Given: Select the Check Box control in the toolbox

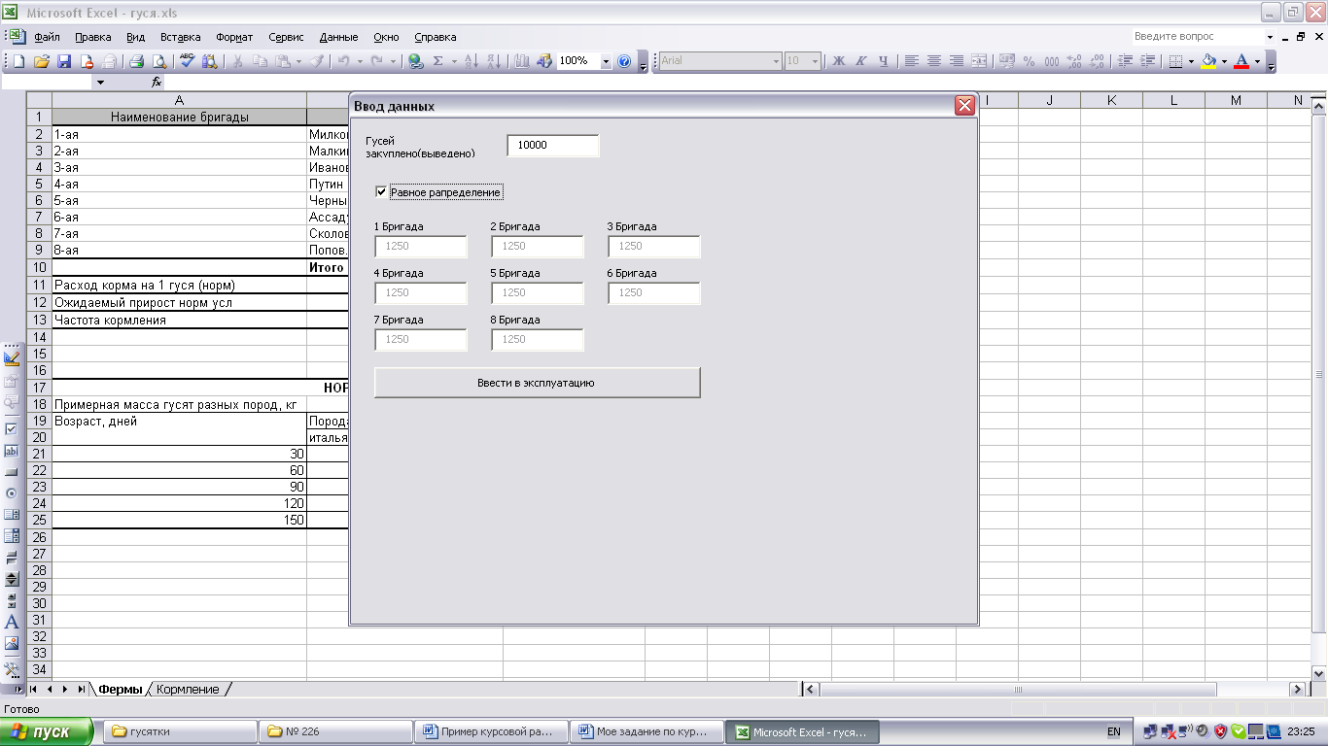Looking at the screenshot, I should 12,428.
